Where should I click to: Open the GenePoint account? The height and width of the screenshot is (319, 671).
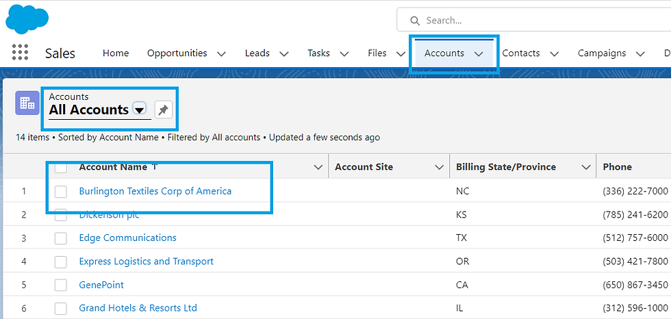point(101,285)
